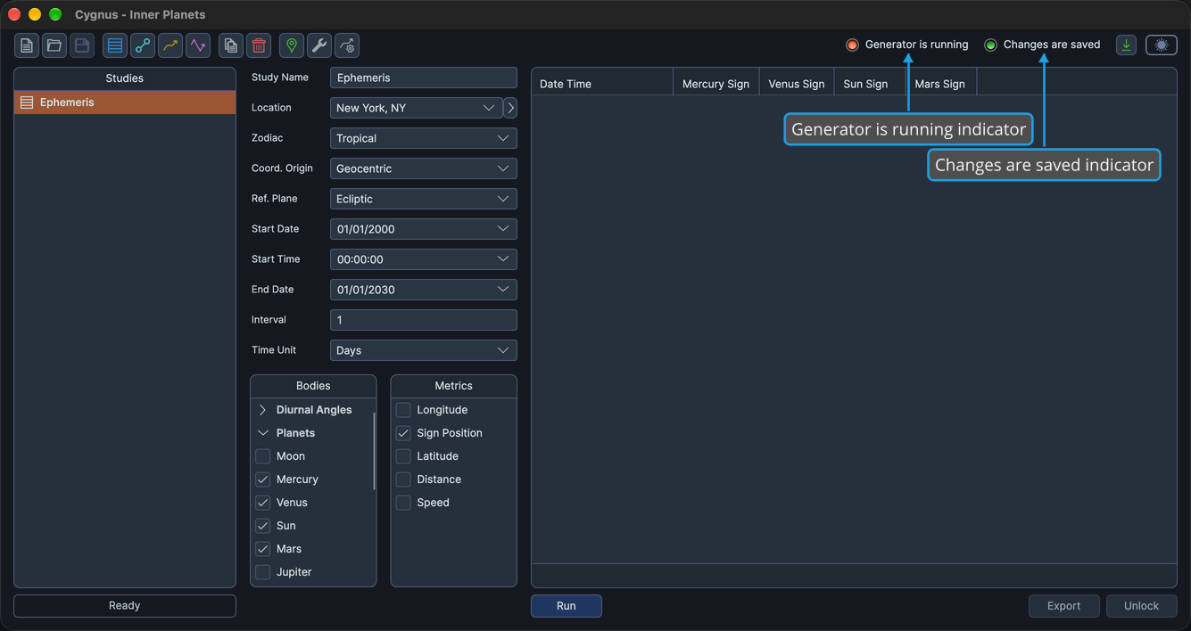This screenshot has width=1191, height=631.
Task: Check the Jupiter body checkbox
Action: pos(263,572)
